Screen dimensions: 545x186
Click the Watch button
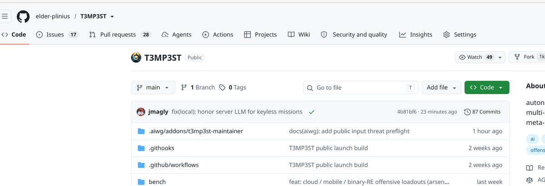(x=475, y=57)
